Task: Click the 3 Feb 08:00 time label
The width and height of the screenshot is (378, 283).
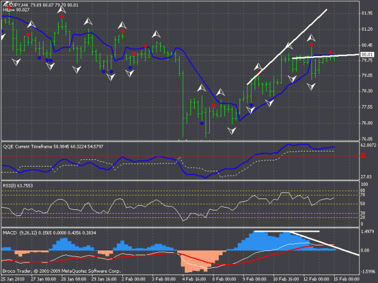Action: coord(164,279)
